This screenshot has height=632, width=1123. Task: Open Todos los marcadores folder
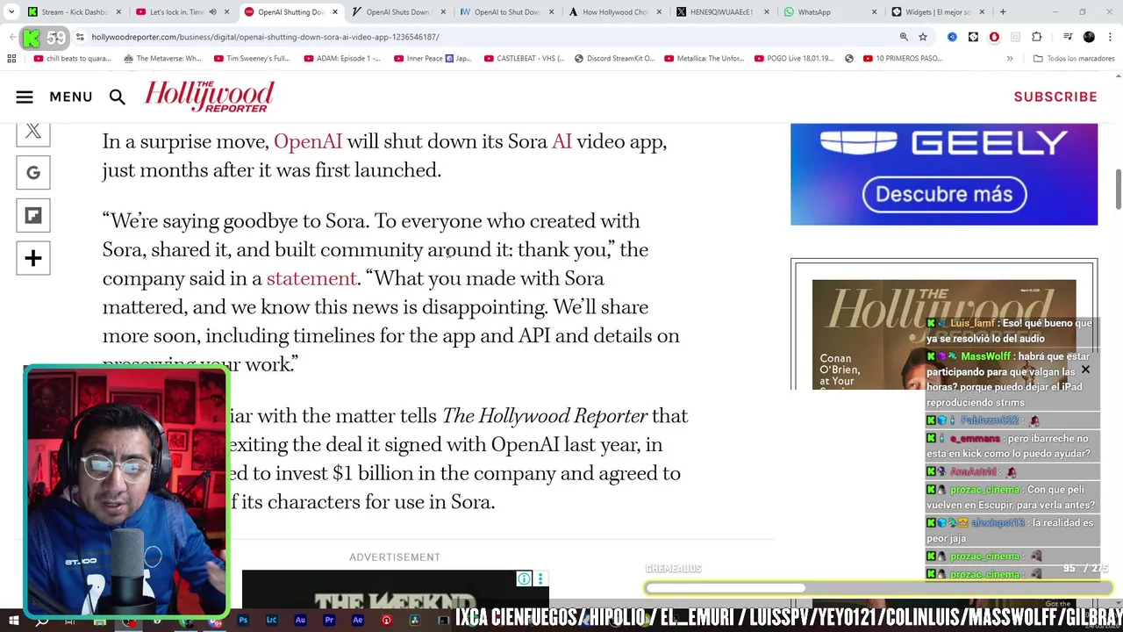pos(1074,59)
